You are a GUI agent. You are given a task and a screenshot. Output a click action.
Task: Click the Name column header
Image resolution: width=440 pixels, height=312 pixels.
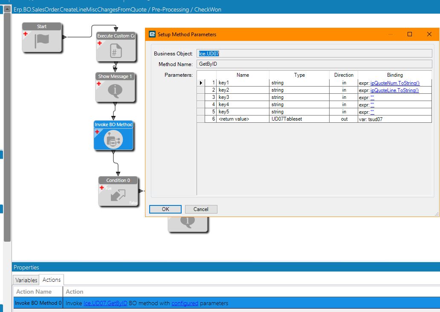(243, 75)
